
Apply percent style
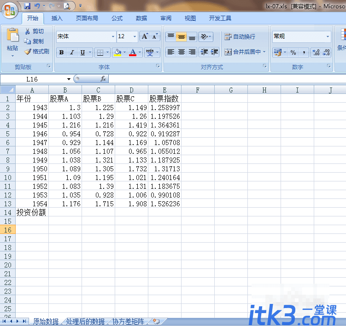click(x=293, y=52)
